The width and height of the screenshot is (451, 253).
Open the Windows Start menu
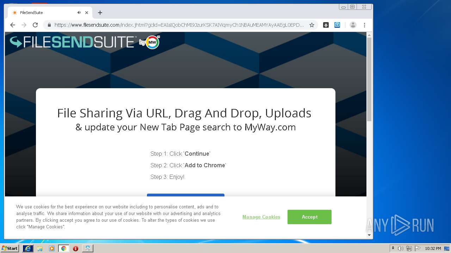coord(10,248)
